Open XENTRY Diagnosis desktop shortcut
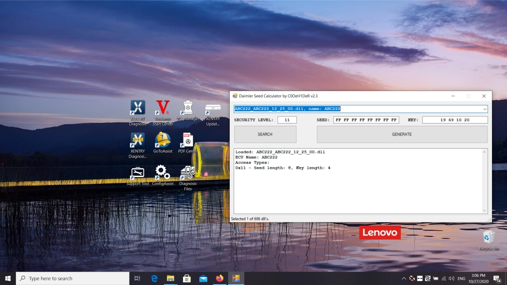Viewport: 507px width, 285px height. [137, 113]
